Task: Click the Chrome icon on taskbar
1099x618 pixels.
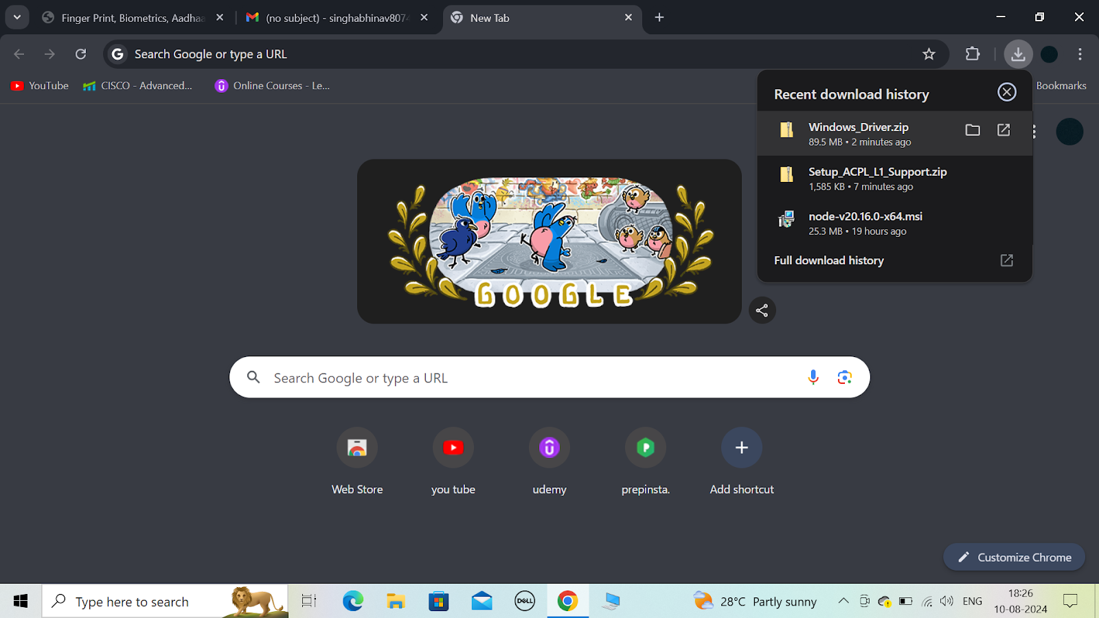Action: (x=567, y=602)
